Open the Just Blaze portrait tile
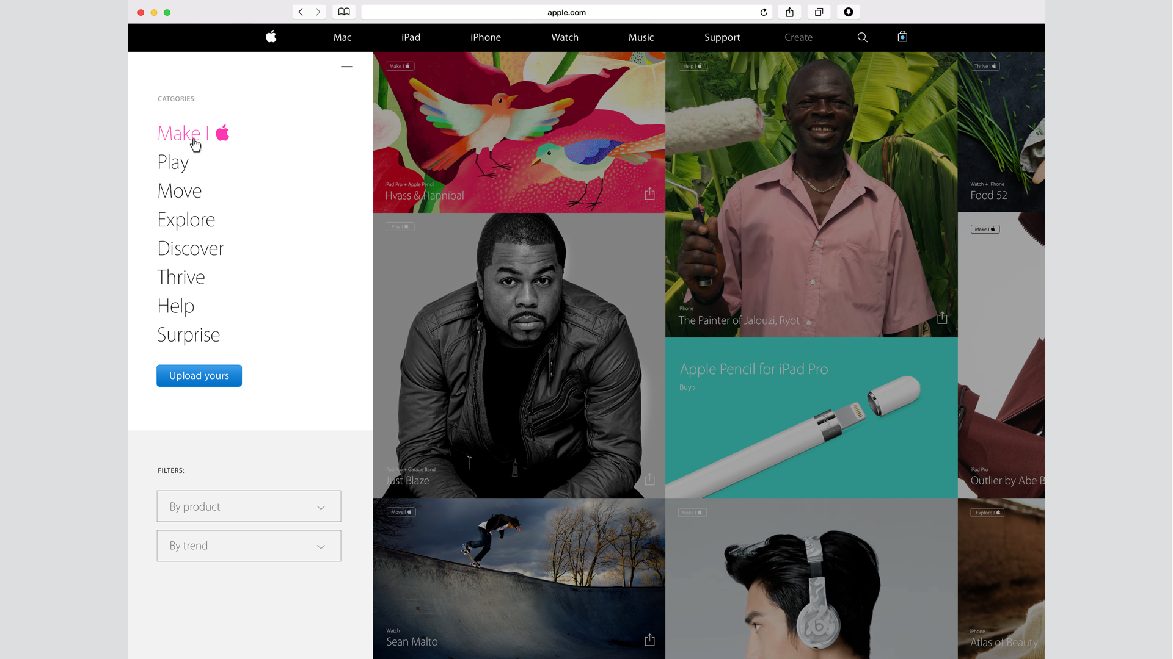Screen dimensions: 1173x659 (x=519, y=355)
